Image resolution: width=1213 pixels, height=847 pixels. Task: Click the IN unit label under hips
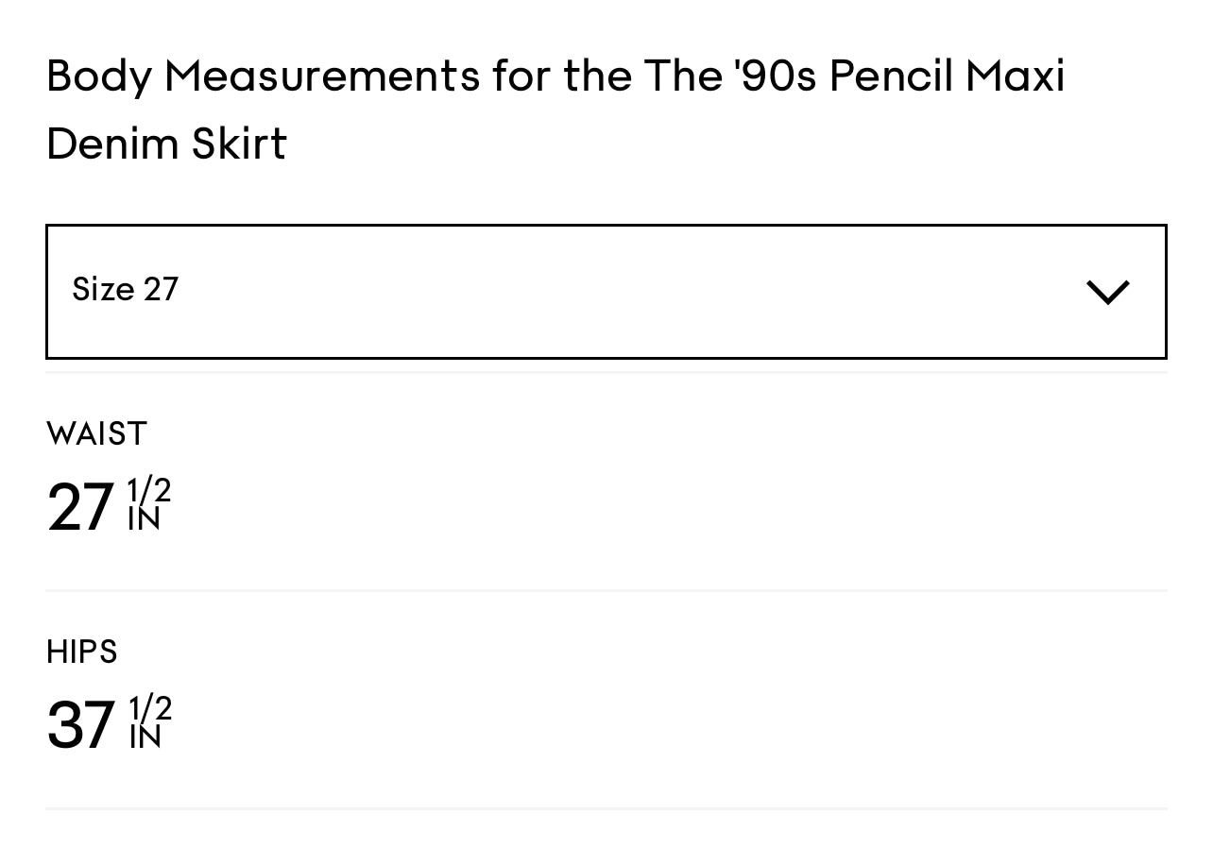pos(143,739)
